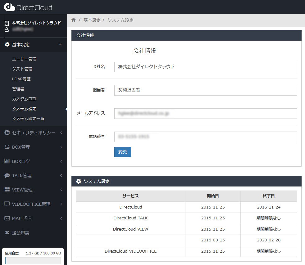This screenshot has width=305, height=265.
Task: Click the DirectCloud service cell
Action: click(130, 207)
